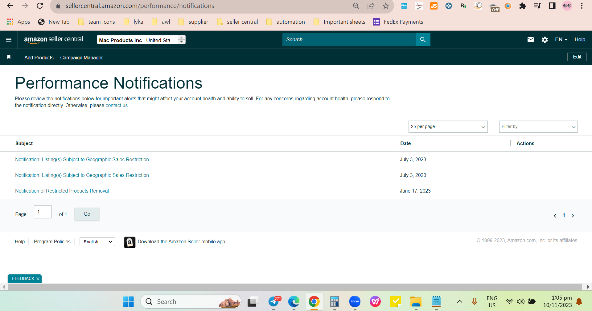Click the Apps grid shortcut
Viewport: 592px width, 311px height.
click(18, 22)
